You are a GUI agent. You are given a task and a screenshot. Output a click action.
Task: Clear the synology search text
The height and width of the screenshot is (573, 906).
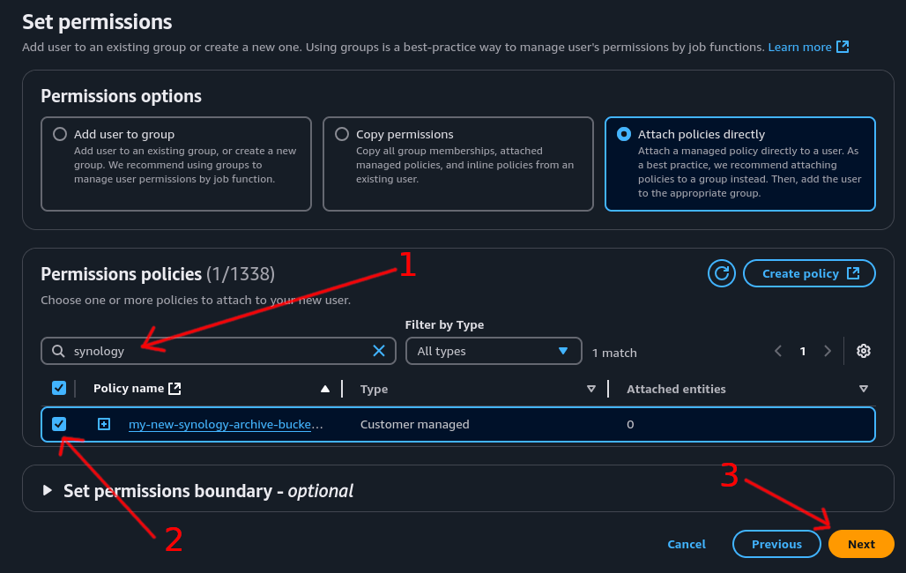(x=379, y=351)
